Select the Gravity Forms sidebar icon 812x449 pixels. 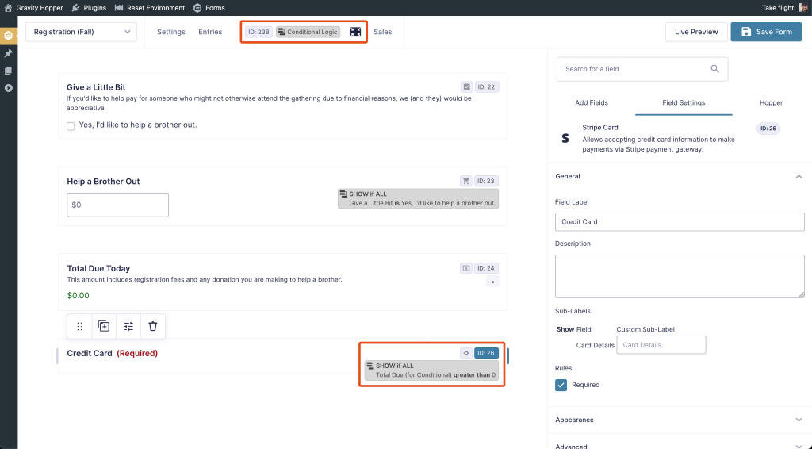click(x=8, y=36)
